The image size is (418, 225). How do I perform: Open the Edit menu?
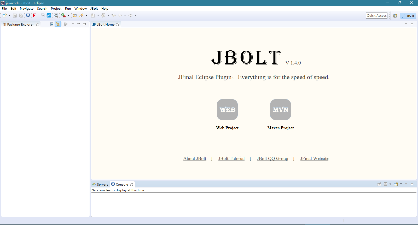point(13,8)
